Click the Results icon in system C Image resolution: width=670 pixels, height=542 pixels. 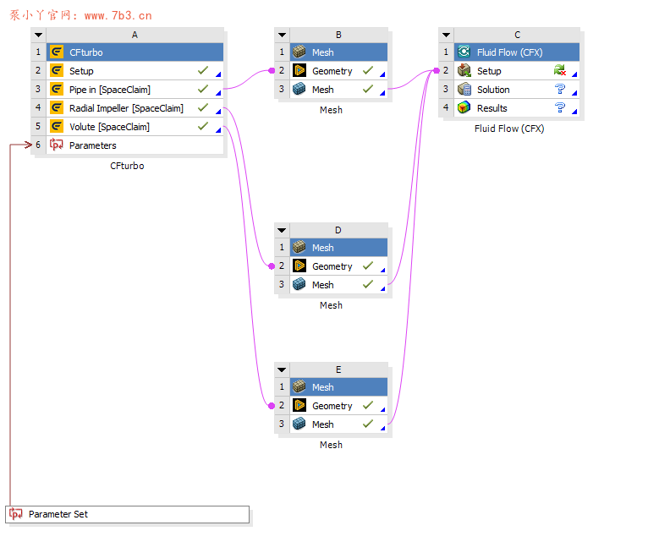(464, 107)
